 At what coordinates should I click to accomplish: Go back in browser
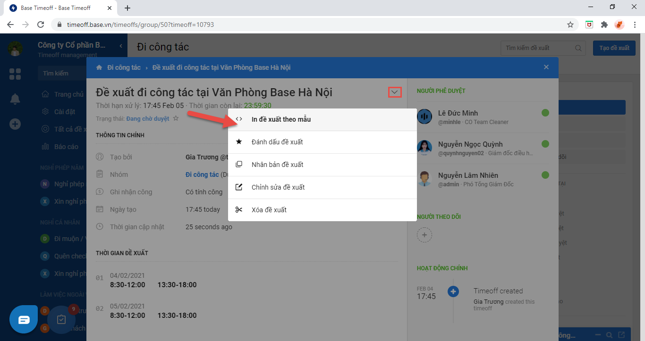(x=10, y=25)
